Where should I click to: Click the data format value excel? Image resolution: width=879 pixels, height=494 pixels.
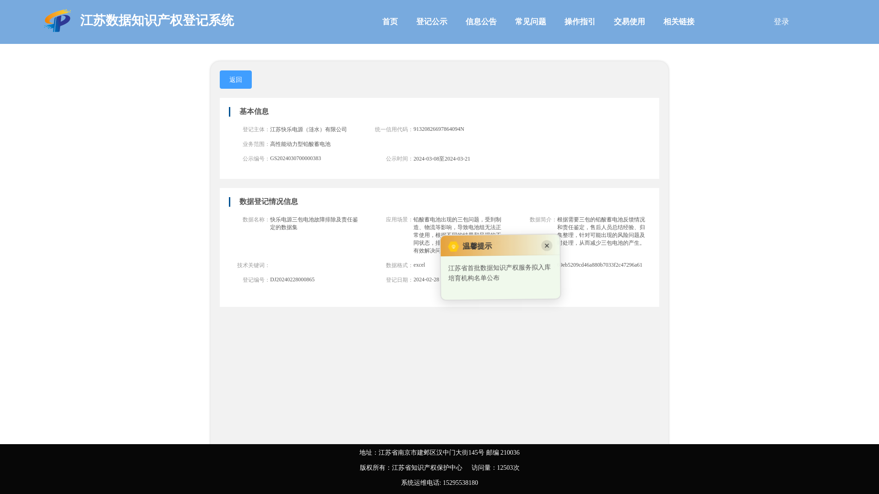(419, 265)
